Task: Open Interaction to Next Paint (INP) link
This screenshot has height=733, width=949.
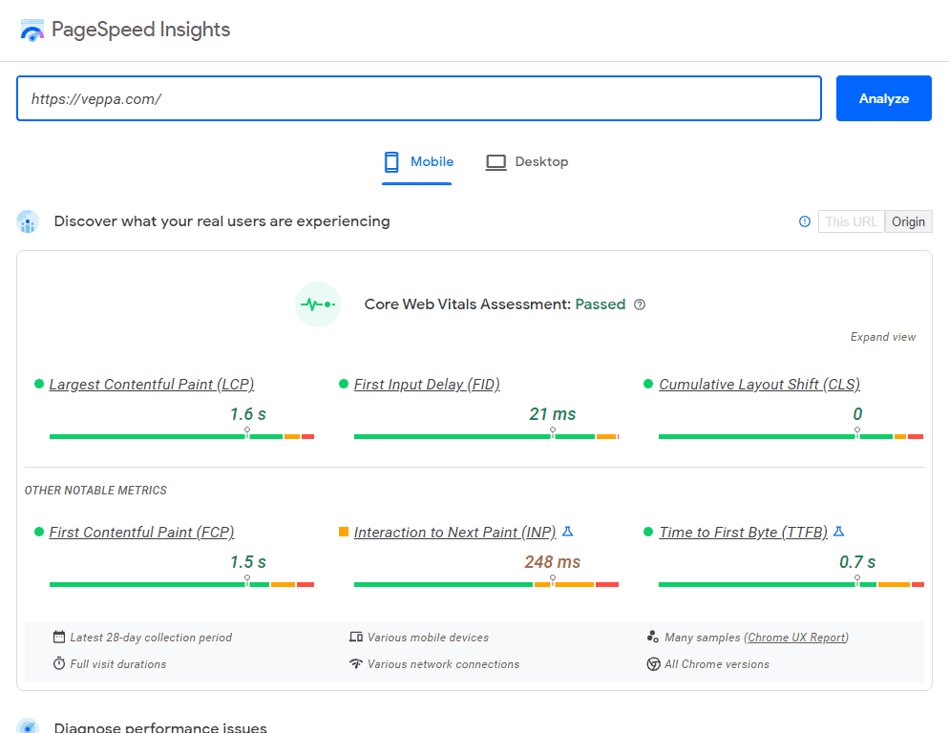Action: pos(455,532)
